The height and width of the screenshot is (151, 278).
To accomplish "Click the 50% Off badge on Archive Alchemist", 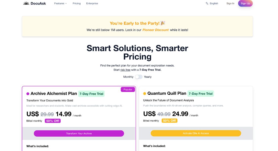I will click(52, 121).
